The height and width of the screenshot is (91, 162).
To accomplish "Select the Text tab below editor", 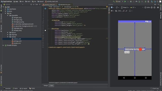I will click(x=52, y=85).
